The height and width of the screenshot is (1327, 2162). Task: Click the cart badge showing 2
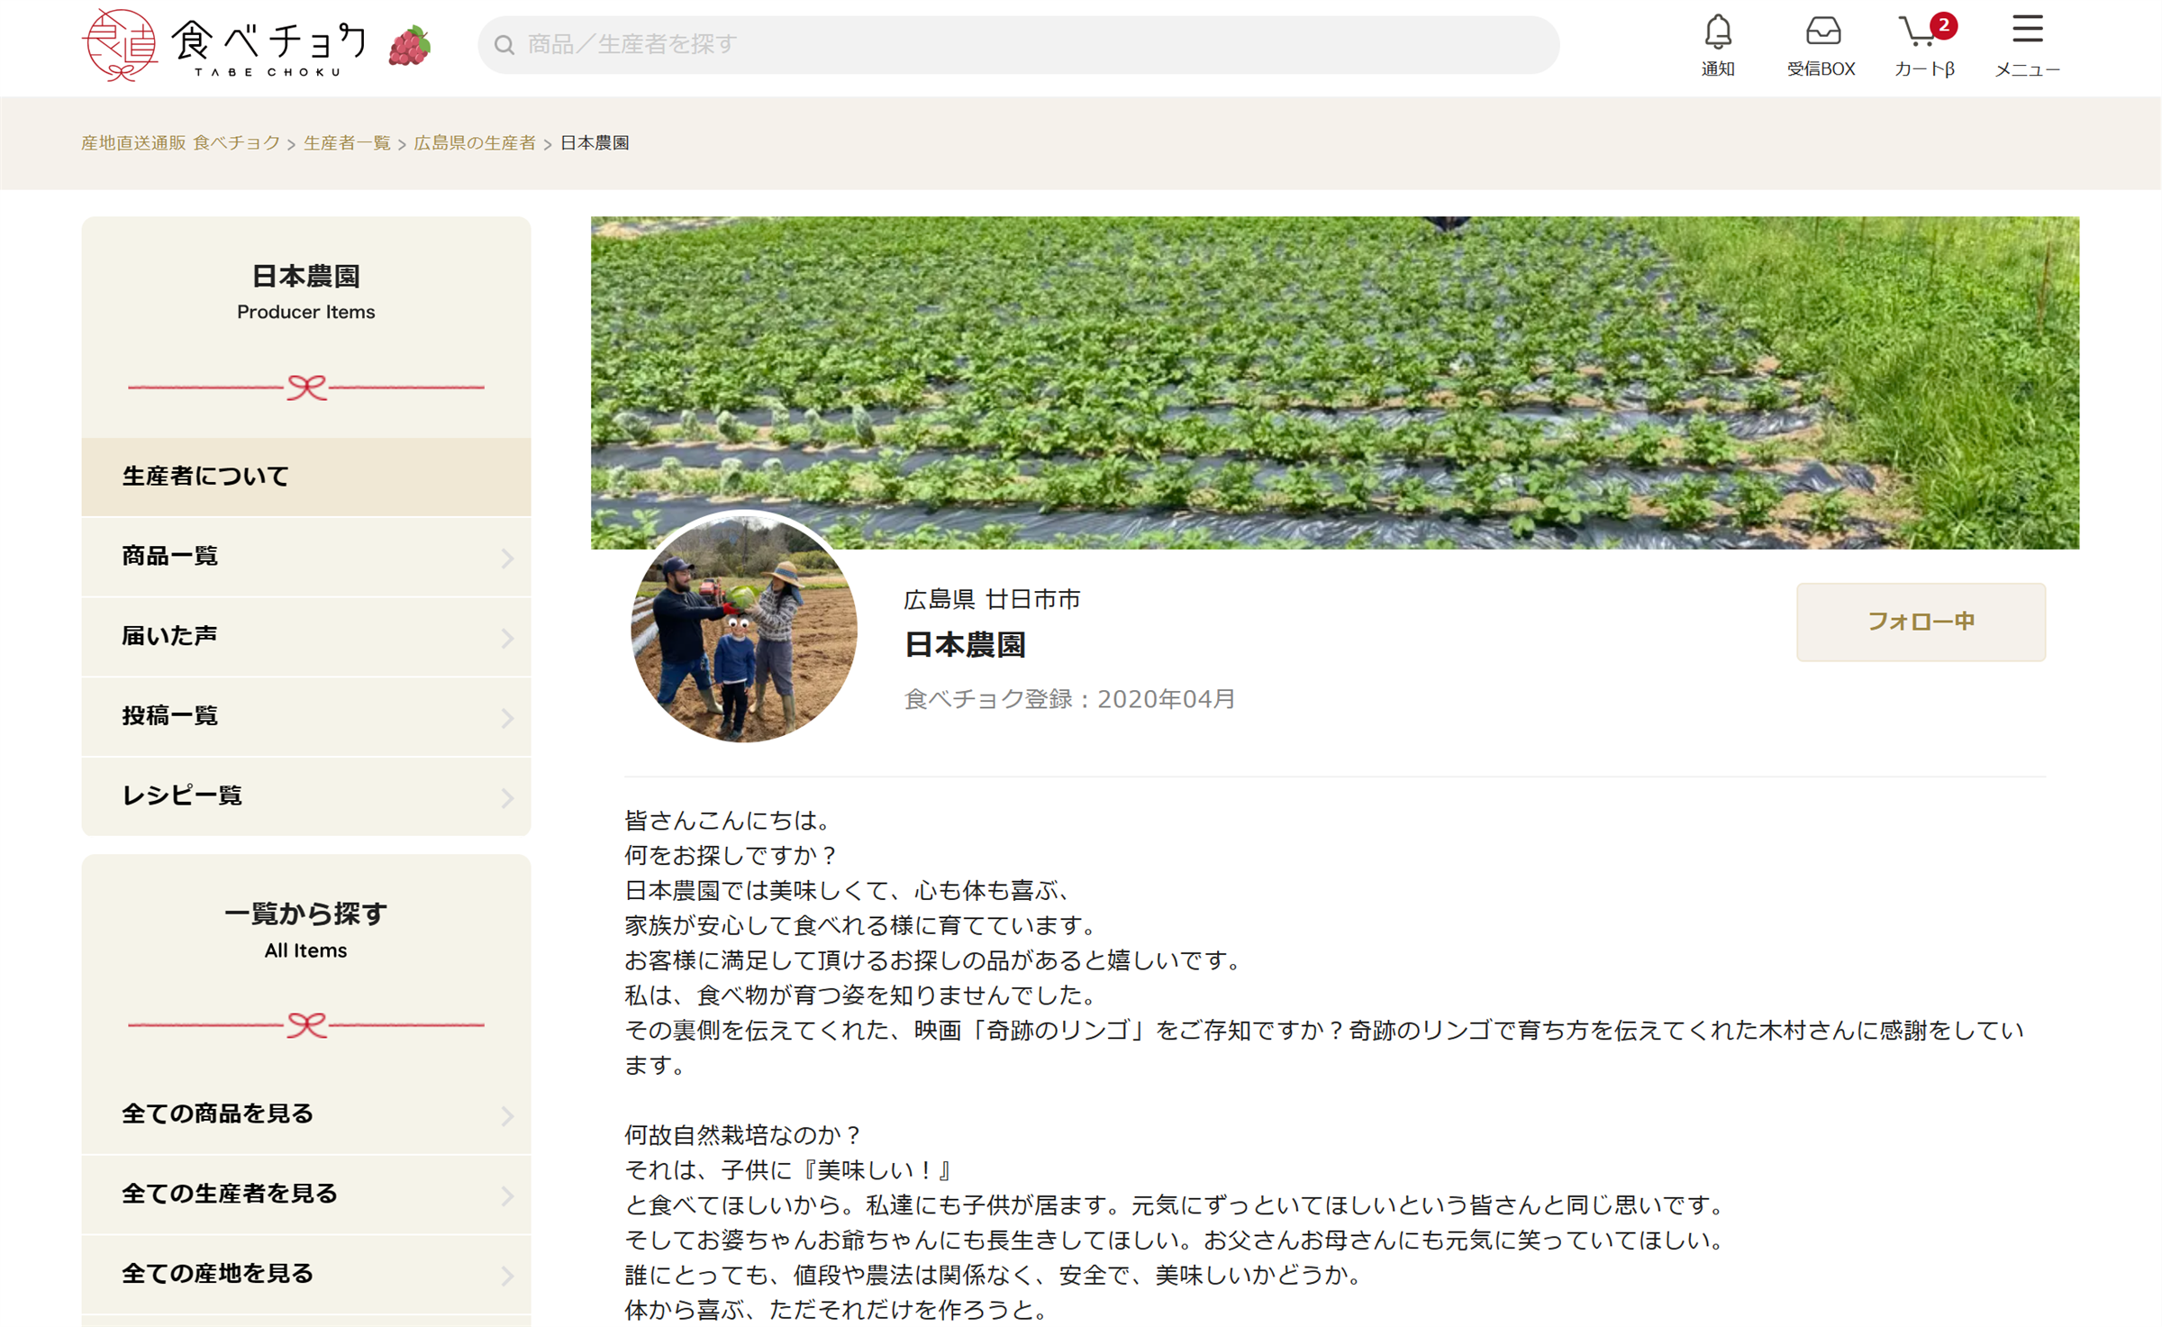[x=1944, y=26]
